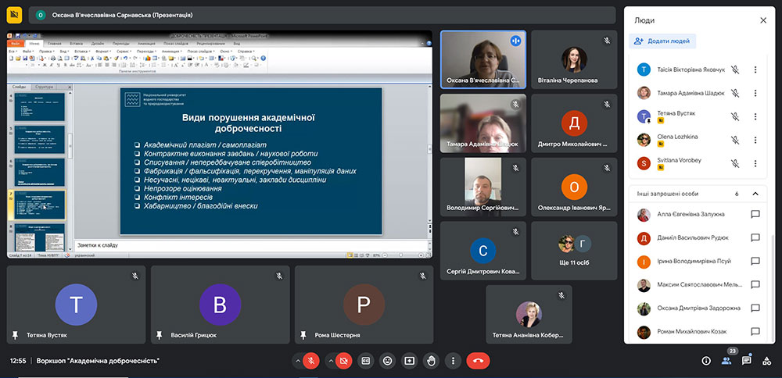Expand audio settings arrow beside microphone
This screenshot has height=378, width=782.
[x=297, y=361]
